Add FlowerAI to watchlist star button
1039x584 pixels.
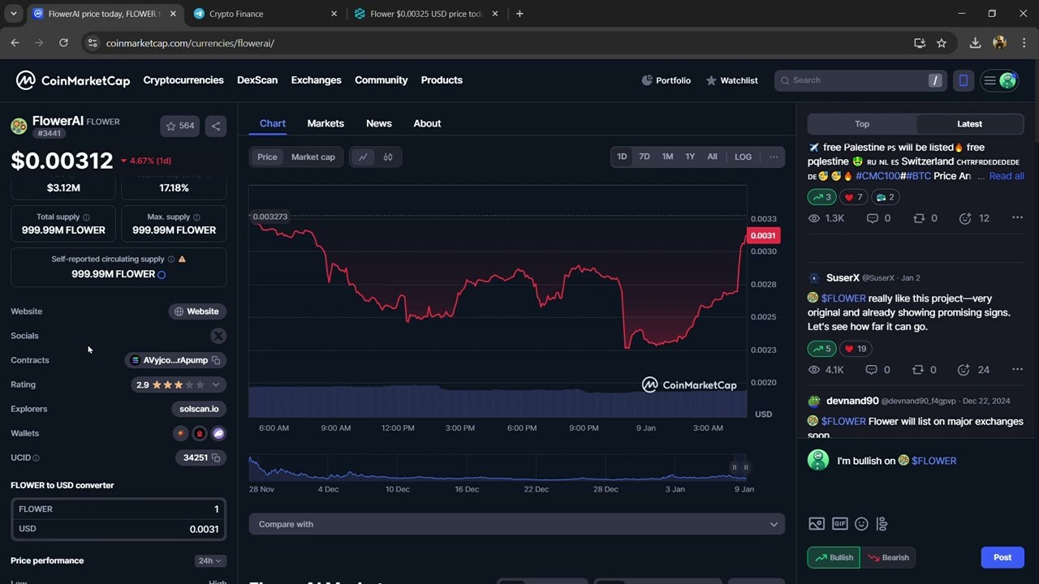179,126
